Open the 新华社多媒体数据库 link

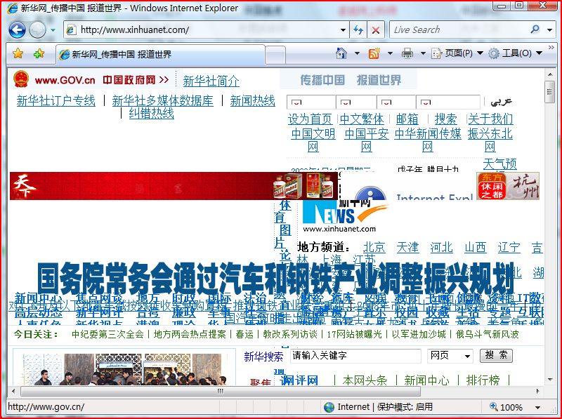[162, 100]
